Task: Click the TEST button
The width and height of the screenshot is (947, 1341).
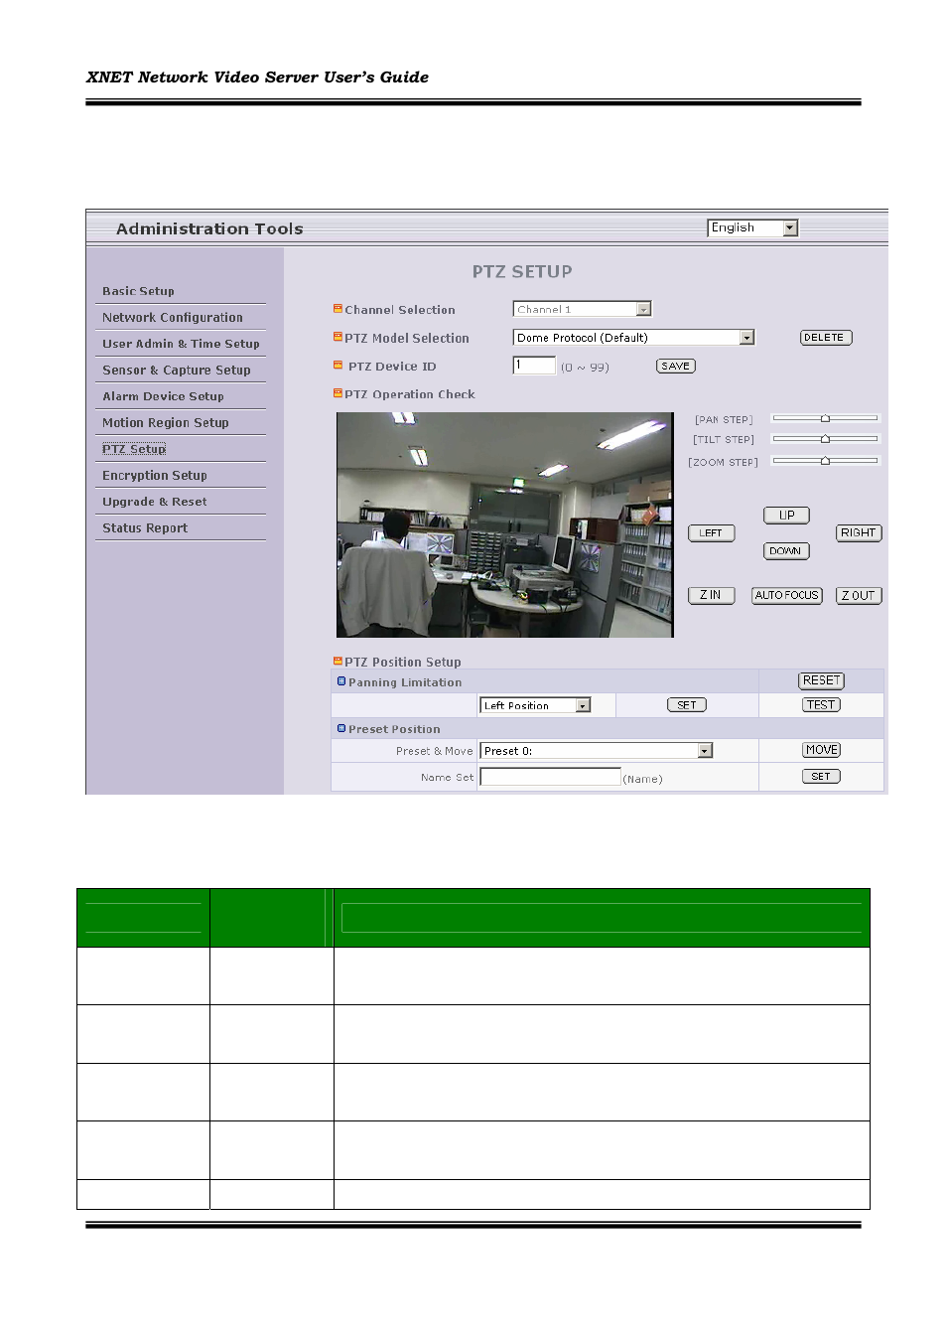Action: 821,705
